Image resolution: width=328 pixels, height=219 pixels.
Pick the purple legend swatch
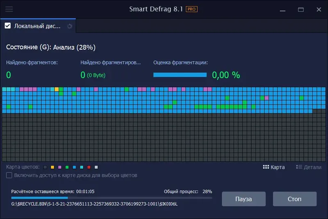60,167
